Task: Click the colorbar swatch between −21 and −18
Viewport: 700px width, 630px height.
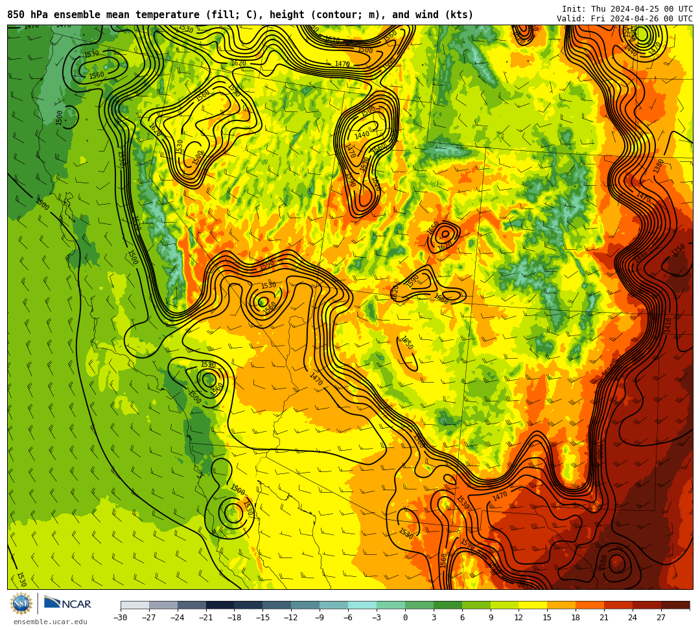Action: point(220,605)
